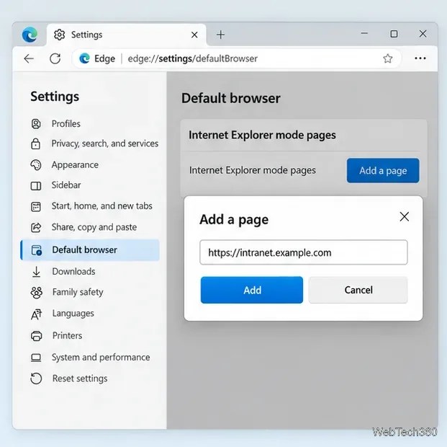This screenshot has height=447, width=447.
Task: Click the Reset settings icon
Action: point(36,379)
